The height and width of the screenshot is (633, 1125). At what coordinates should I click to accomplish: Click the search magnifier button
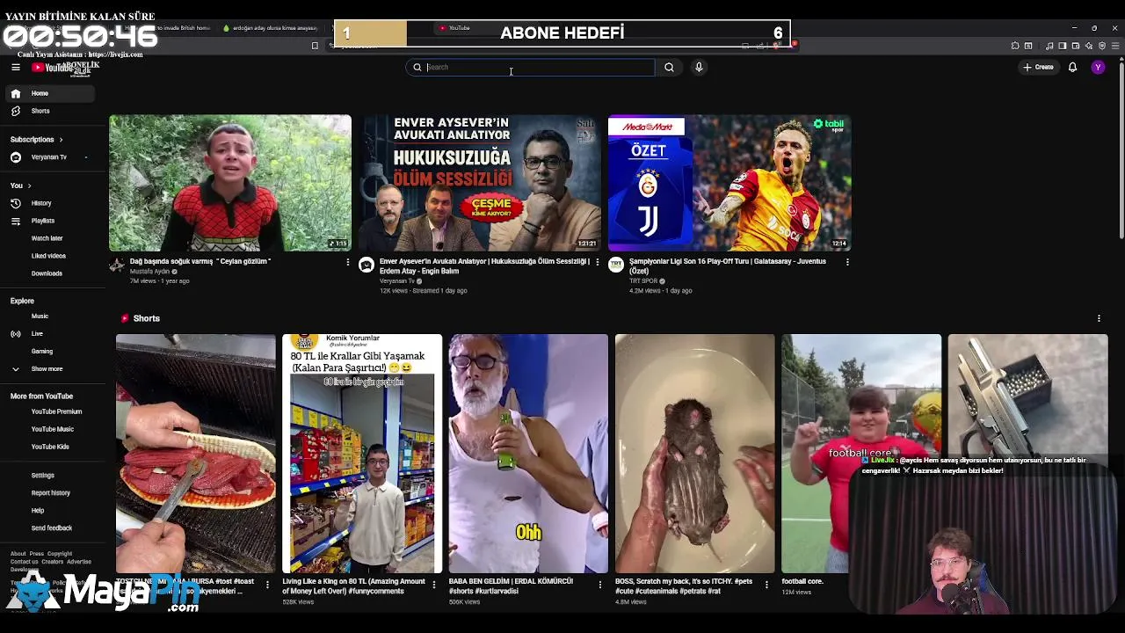[669, 67]
